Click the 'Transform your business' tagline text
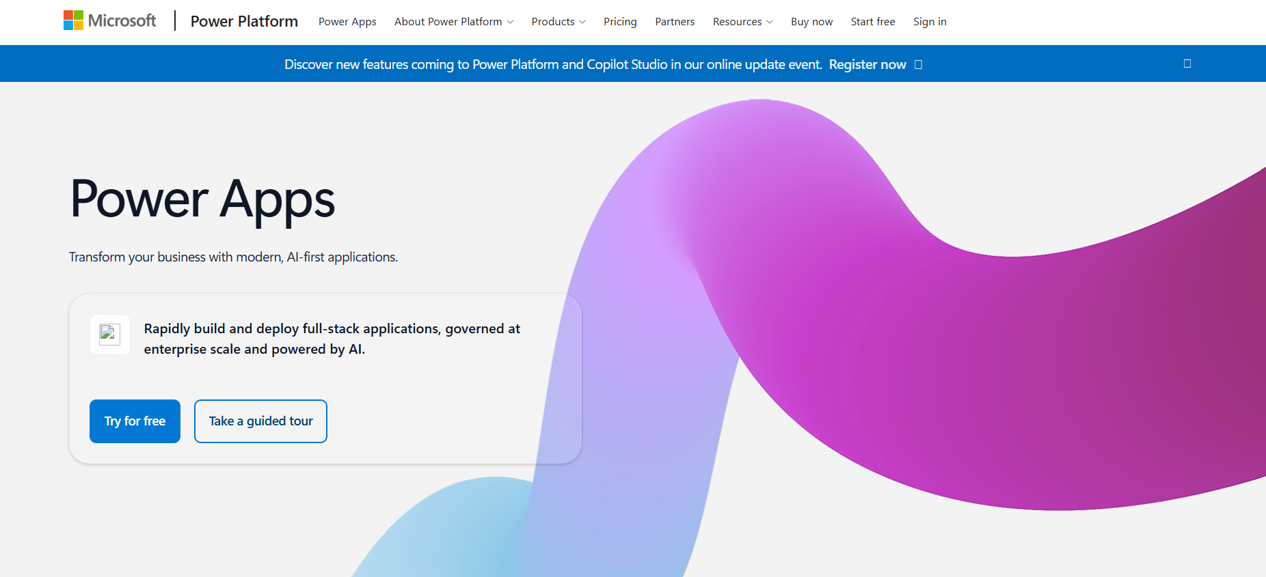The width and height of the screenshot is (1266, 577). 233,257
